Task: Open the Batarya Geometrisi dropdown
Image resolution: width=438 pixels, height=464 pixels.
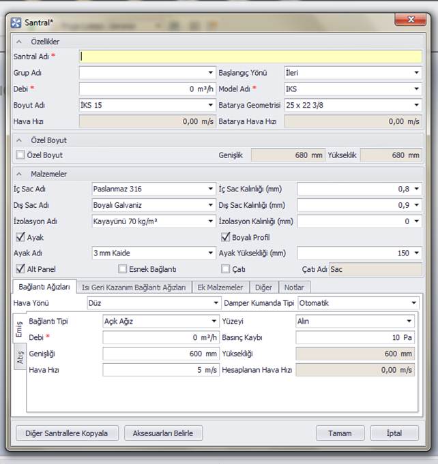Action: tap(415, 106)
